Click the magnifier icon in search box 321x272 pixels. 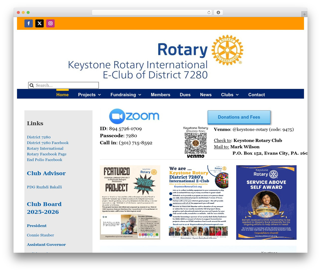point(32,85)
